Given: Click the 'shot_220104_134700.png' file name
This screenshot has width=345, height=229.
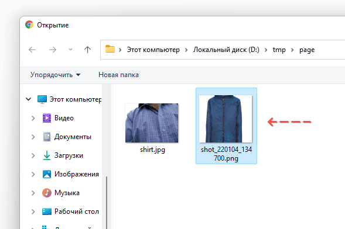Looking at the screenshot, I should pyautogui.click(x=226, y=154).
